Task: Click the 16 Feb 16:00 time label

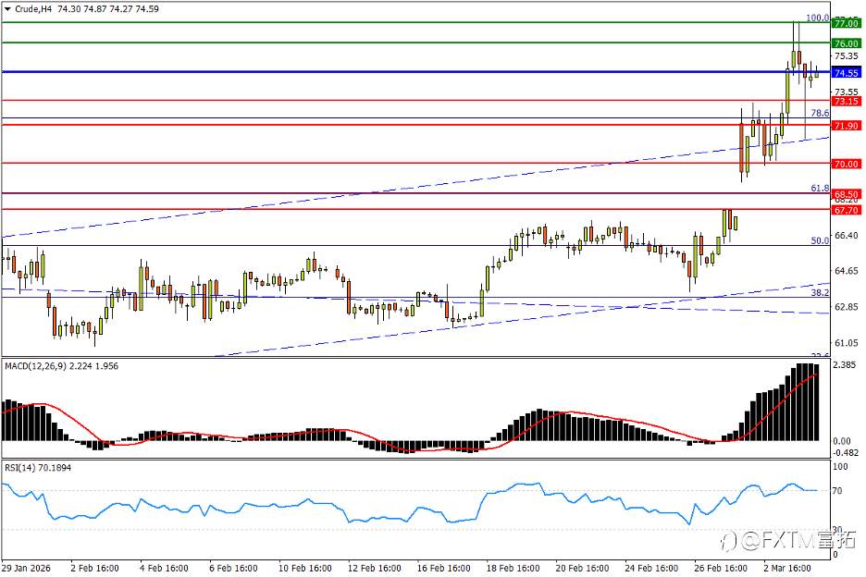Action: [444, 568]
